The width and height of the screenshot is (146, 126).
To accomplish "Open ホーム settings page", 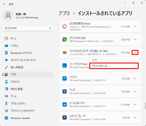I will coord(28,38).
